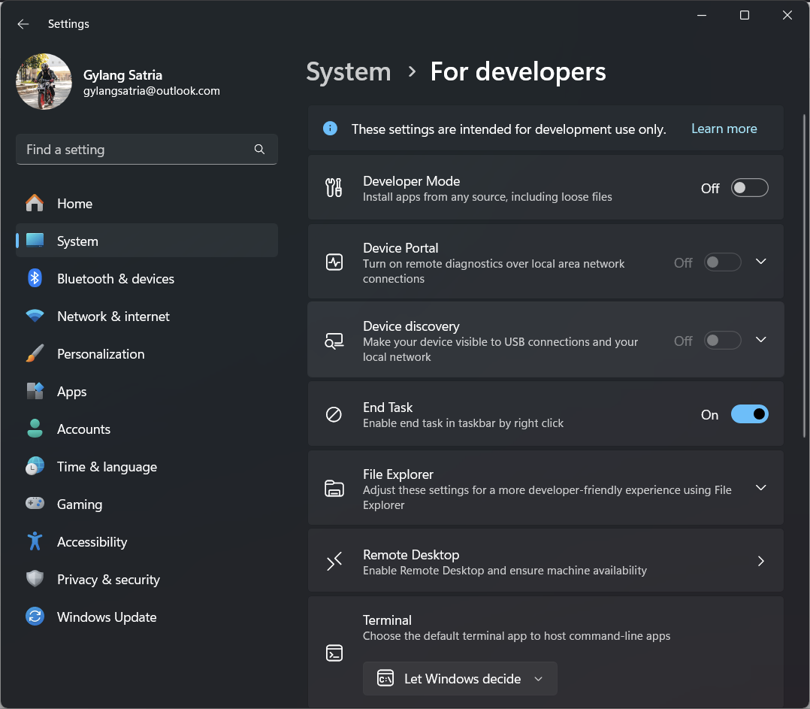Open Windows Update section
The width and height of the screenshot is (810, 709).
[x=147, y=617]
